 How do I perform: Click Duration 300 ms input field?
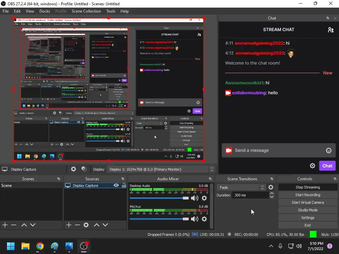pyautogui.click(x=250, y=195)
